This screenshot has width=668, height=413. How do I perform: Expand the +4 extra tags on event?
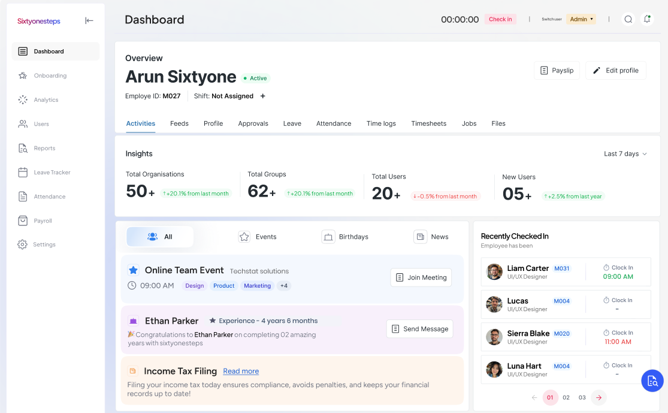pyautogui.click(x=285, y=286)
